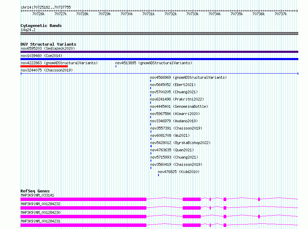Select the MAP3K9|NM_001284230 transcript label

pos(40,212)
